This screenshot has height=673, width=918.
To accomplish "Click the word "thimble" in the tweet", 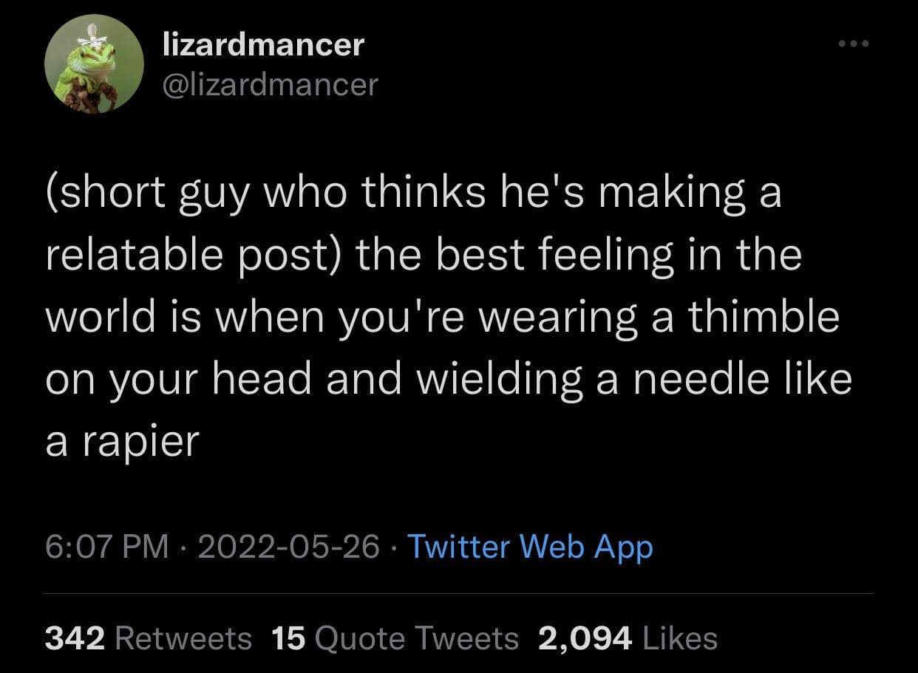I will [x=765, y=316].
